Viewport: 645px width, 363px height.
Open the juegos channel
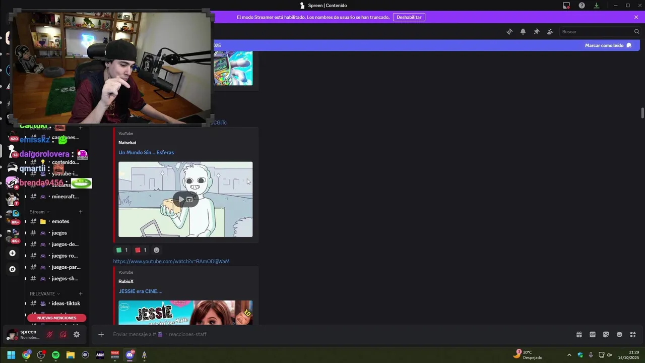[55, 233]
